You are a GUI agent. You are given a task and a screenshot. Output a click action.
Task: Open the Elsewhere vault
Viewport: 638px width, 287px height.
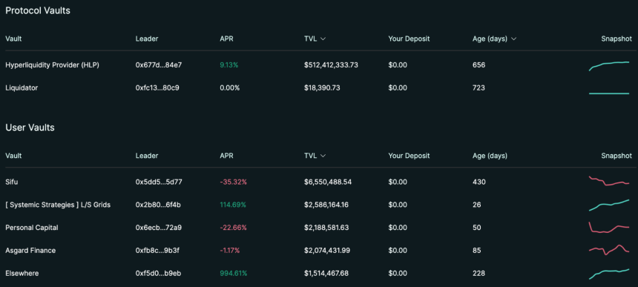[22, 273]
